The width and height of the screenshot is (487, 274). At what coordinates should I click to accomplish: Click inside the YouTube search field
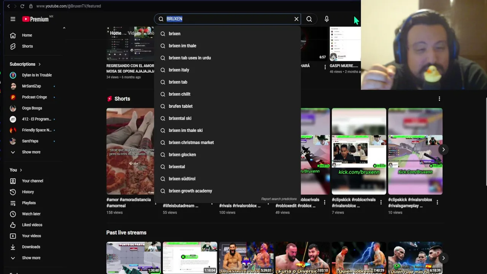[228, 19]
